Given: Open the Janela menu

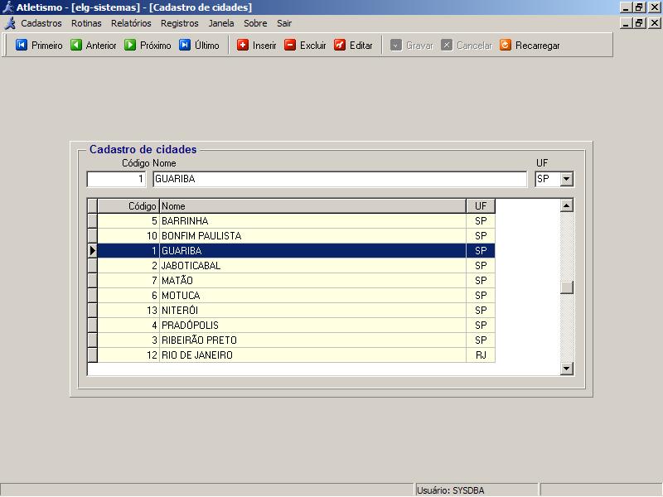Looking at the screenshot, I should 221,23.
